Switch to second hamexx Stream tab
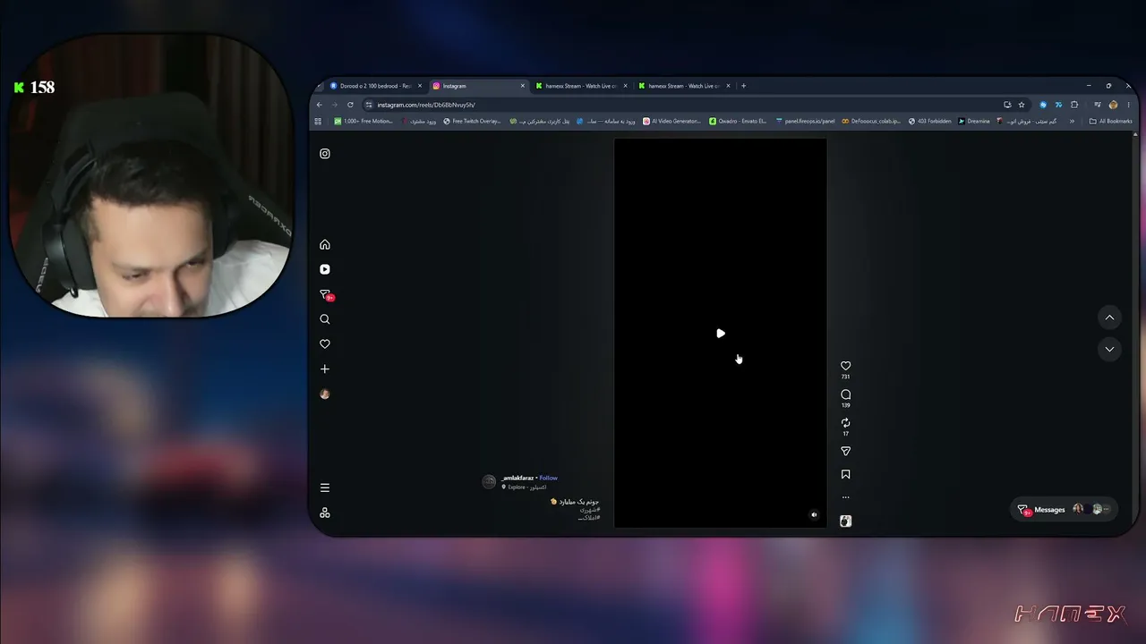This screenshot has width=1146, height=644. point(684,86)
